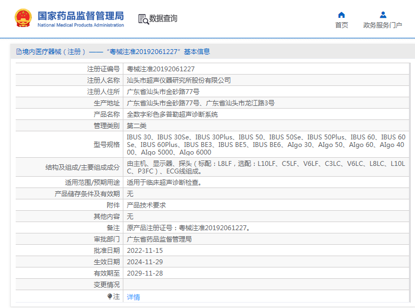
Task: Click the document icon beside 境内医疗器械
Action: [19, 52]
